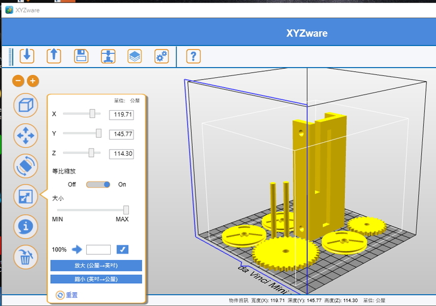436x306 pixels.
Task: Click the 重置 reset link
Action: pos(67,295)
